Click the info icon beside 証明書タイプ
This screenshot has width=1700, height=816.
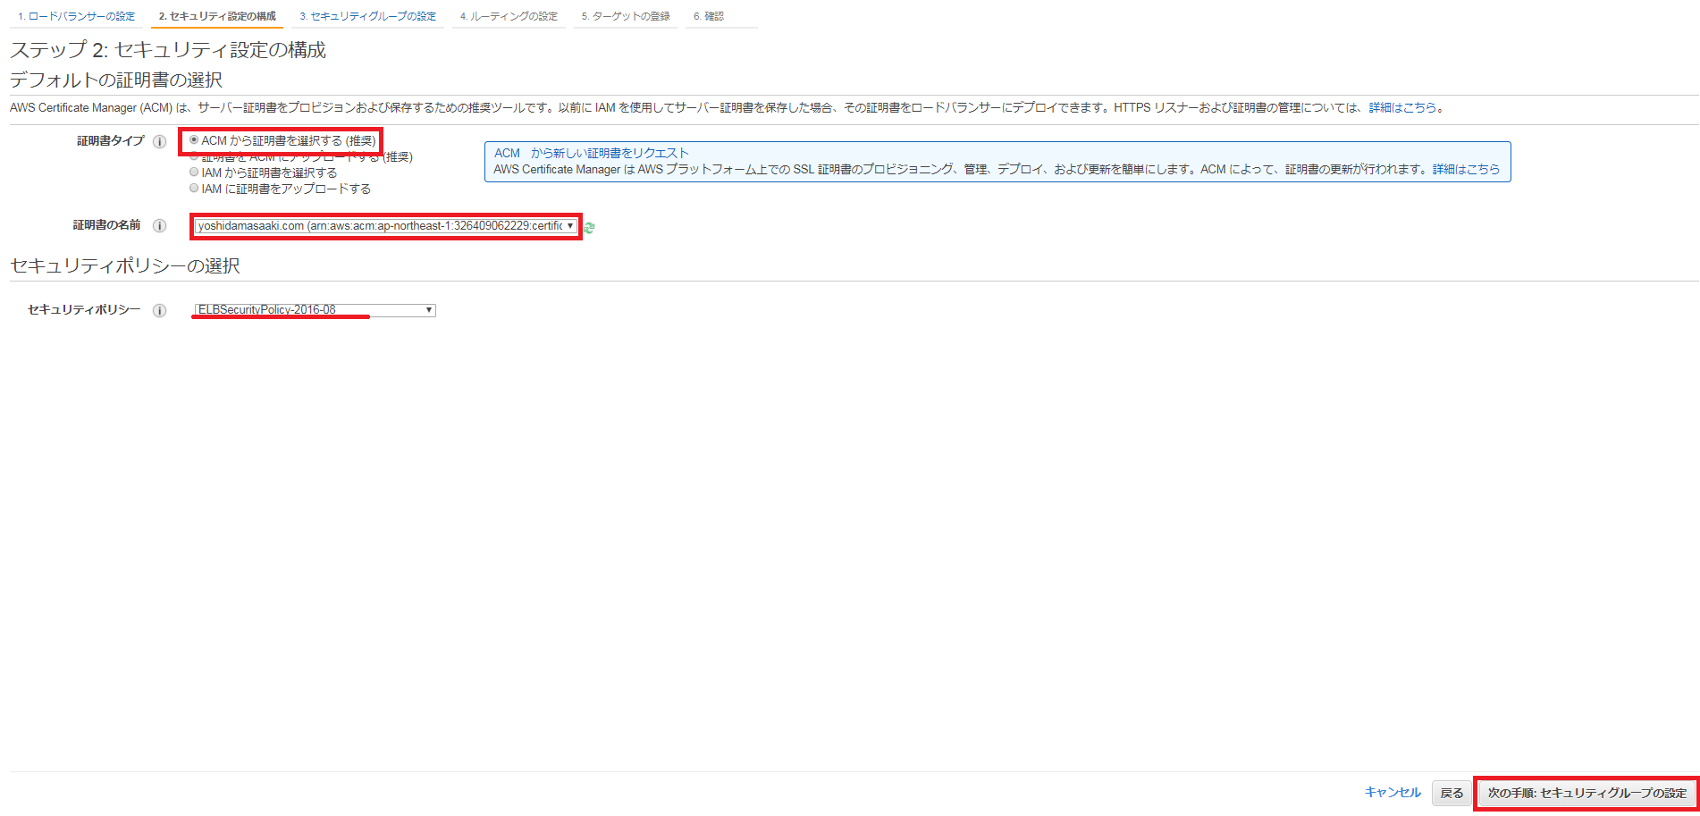coord(160,141)
